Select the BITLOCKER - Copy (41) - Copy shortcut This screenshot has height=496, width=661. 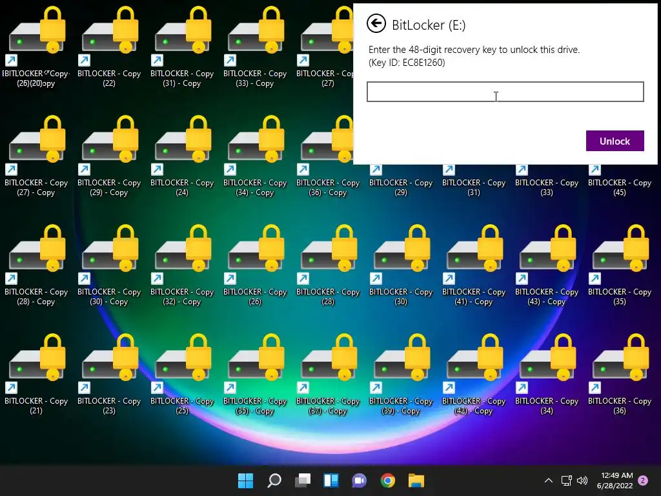(474, 265)
